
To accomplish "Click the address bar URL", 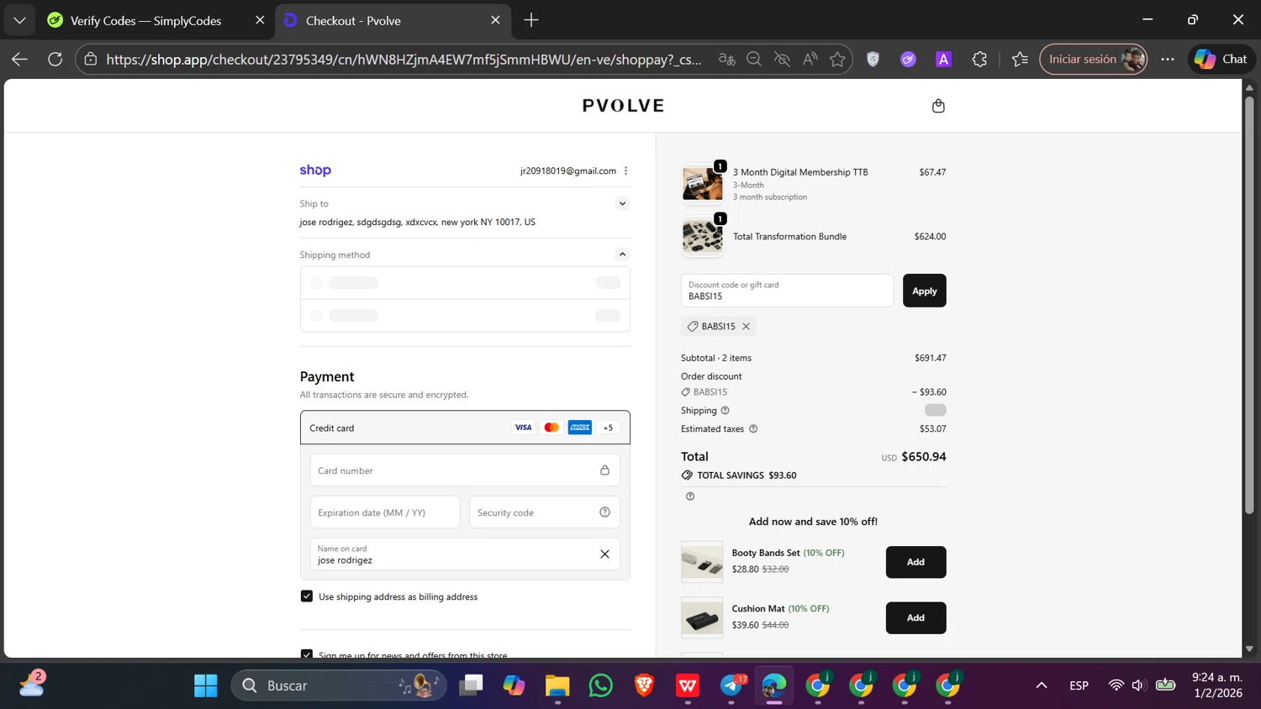I will (404, 59).
